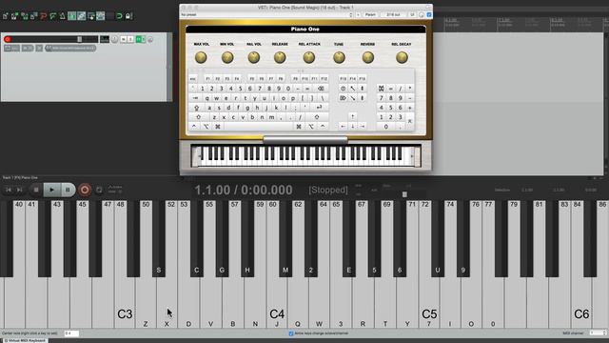Screen dimensions: 609x343
Task: Play the C5 key on virtual keyboard
Action: (429, 303)
